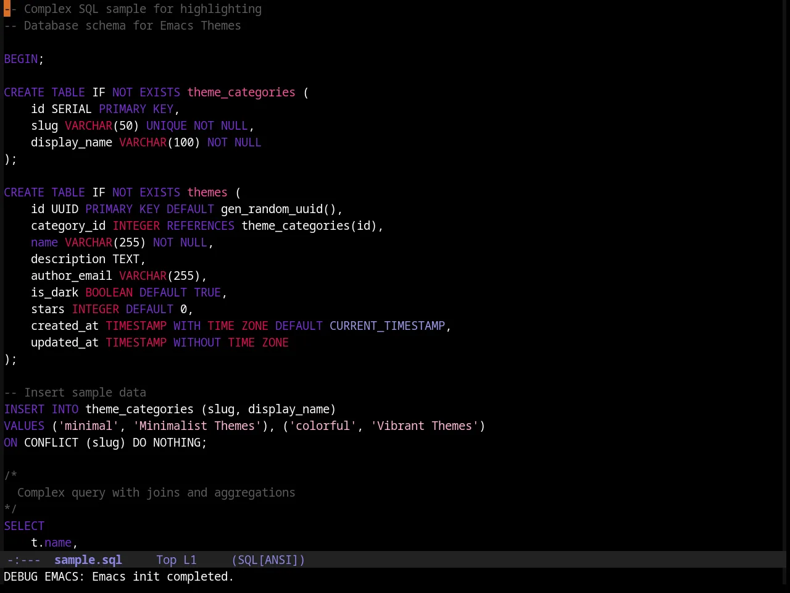Click the 'colorful' string value
790x593 pixels.
[323, 426]
